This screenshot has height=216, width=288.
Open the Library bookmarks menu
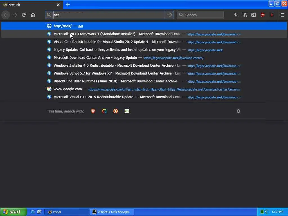(x=245, y=15)
